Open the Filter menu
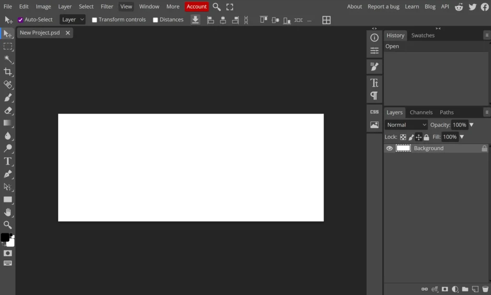The width and height of the screenshot is (491, 295). pos(107,7)
